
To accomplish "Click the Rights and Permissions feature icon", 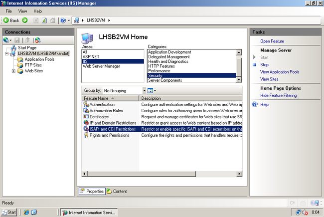I will click(x=86, y=135).
